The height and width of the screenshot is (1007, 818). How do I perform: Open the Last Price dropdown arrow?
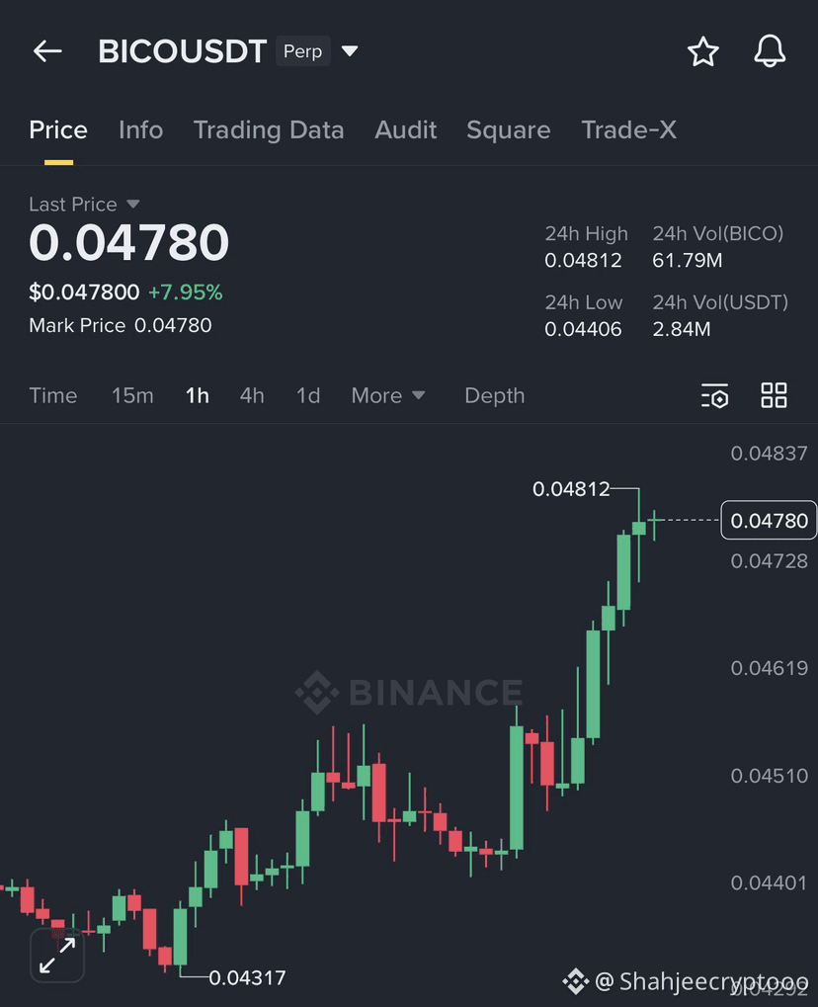click(133, 204)
